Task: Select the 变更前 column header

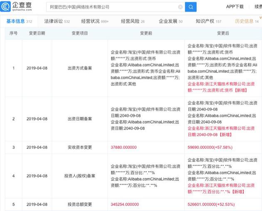Action: coord(146,33)
